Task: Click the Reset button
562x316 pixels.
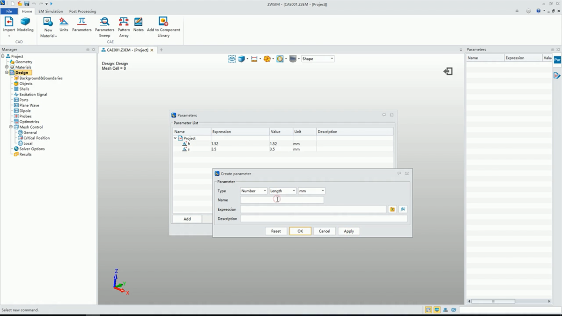Action: 276,231
